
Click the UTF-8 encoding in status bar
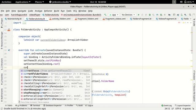[178, 109]
